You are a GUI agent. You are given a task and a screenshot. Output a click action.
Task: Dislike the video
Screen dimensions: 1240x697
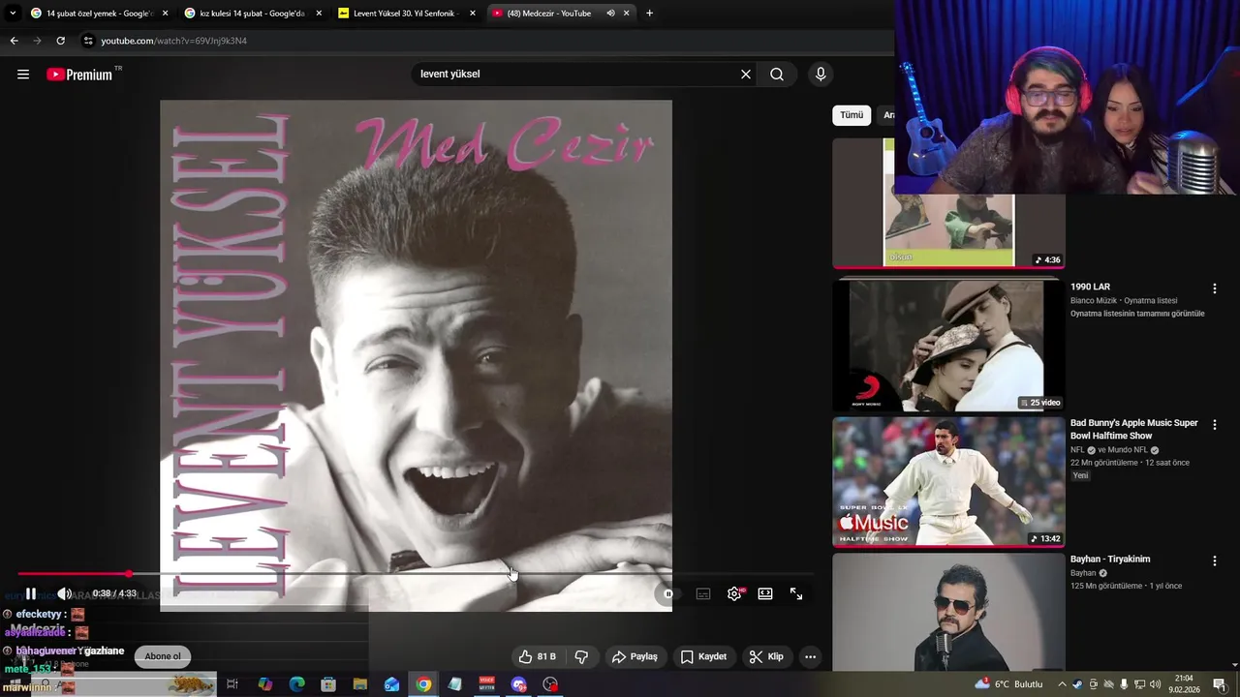pyautogui.click(x=581, y=656)
